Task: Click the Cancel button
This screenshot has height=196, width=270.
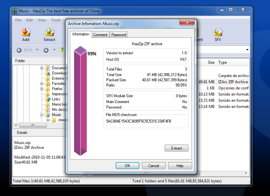Action: point(154,166)
